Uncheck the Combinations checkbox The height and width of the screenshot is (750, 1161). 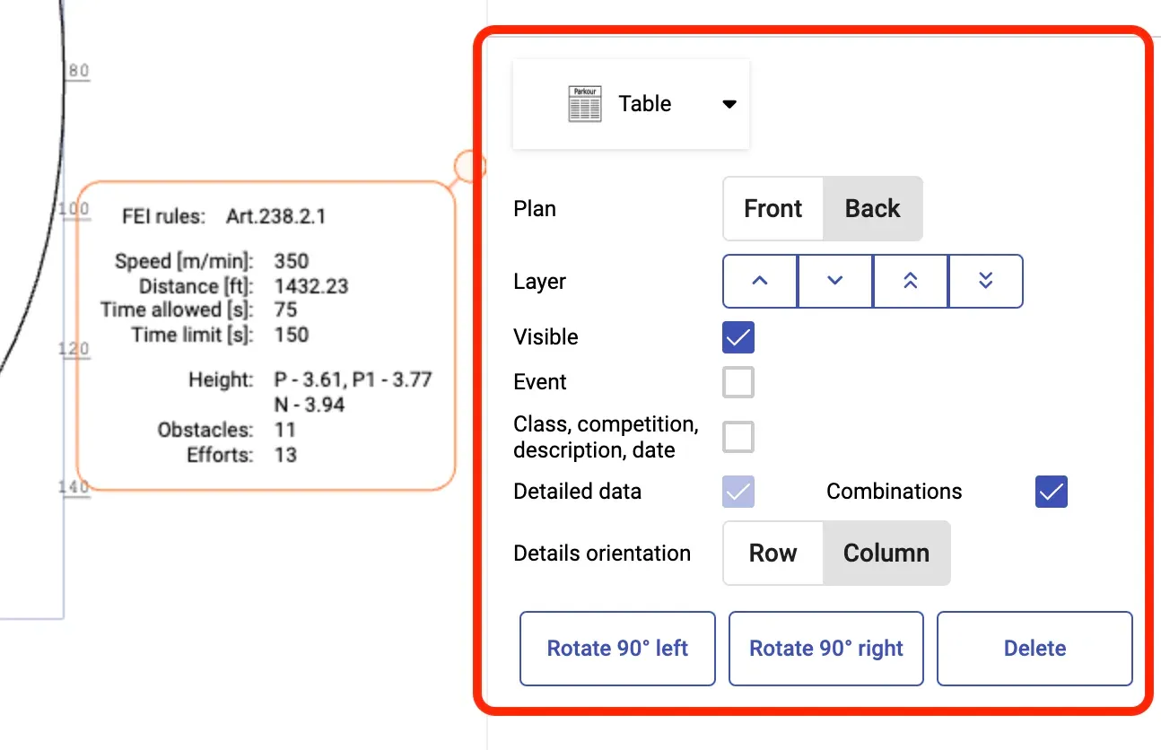coord(1052,492)
